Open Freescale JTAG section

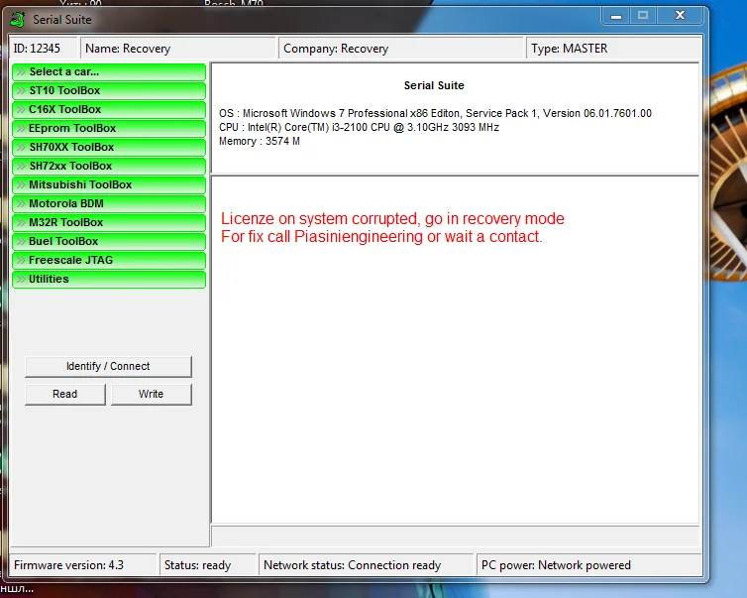tap(109, 261)
